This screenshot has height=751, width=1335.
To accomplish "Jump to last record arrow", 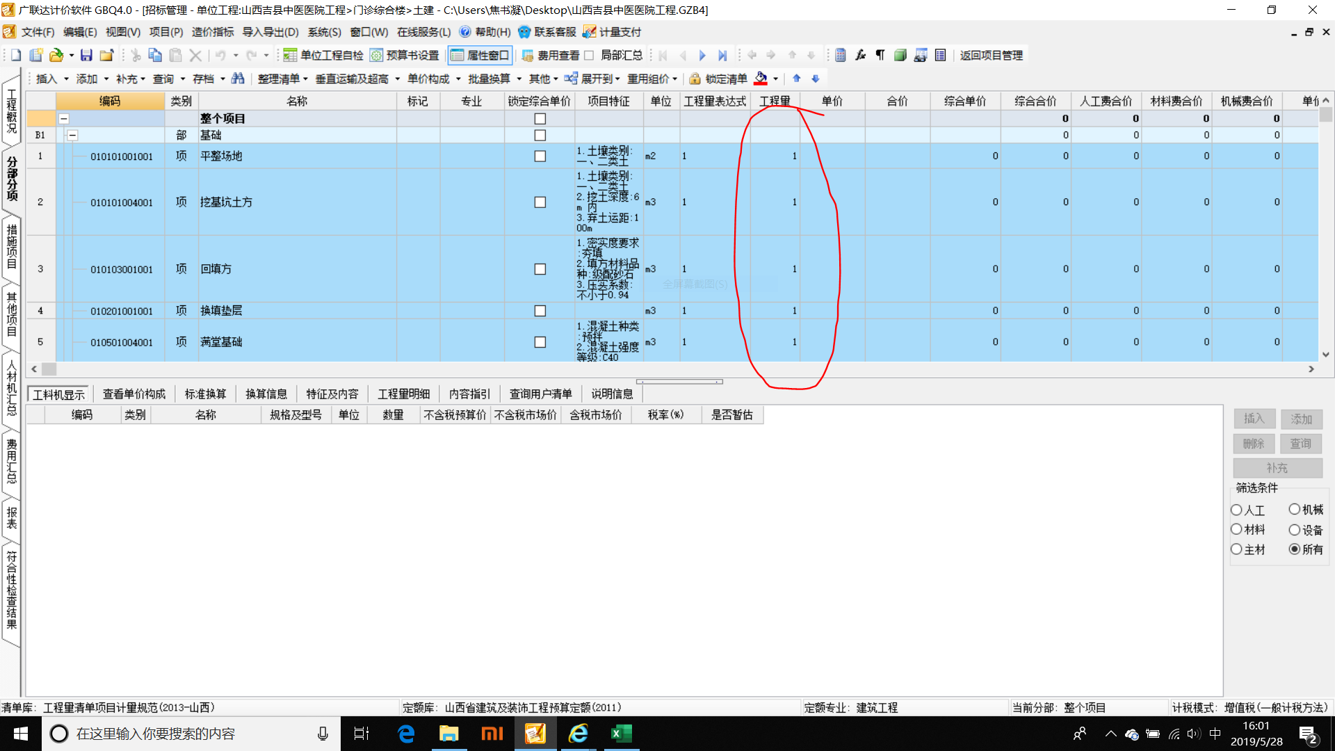I will point(722,55).
